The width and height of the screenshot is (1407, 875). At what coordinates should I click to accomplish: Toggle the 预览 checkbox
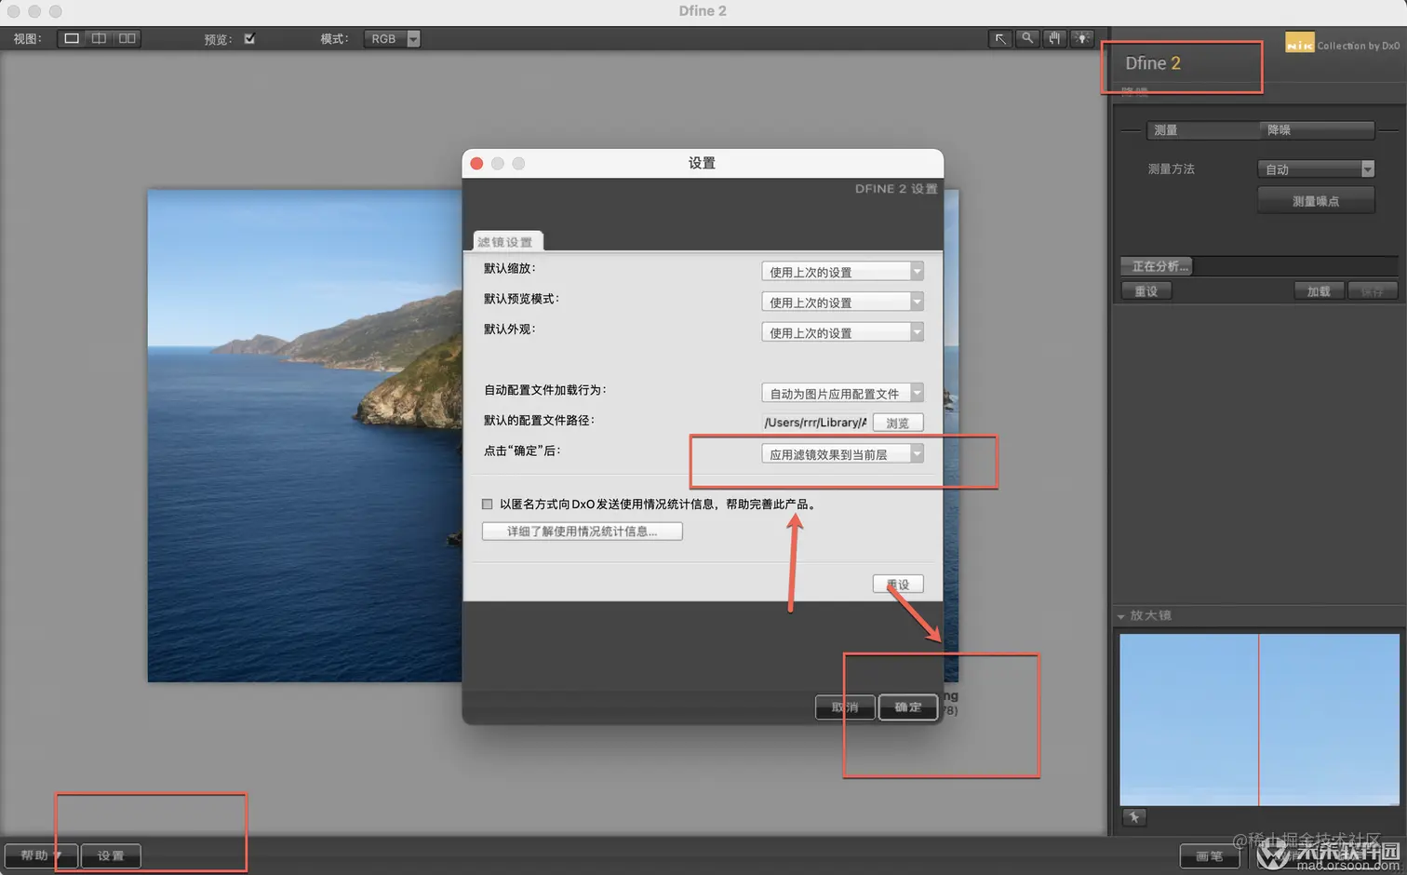249,38
